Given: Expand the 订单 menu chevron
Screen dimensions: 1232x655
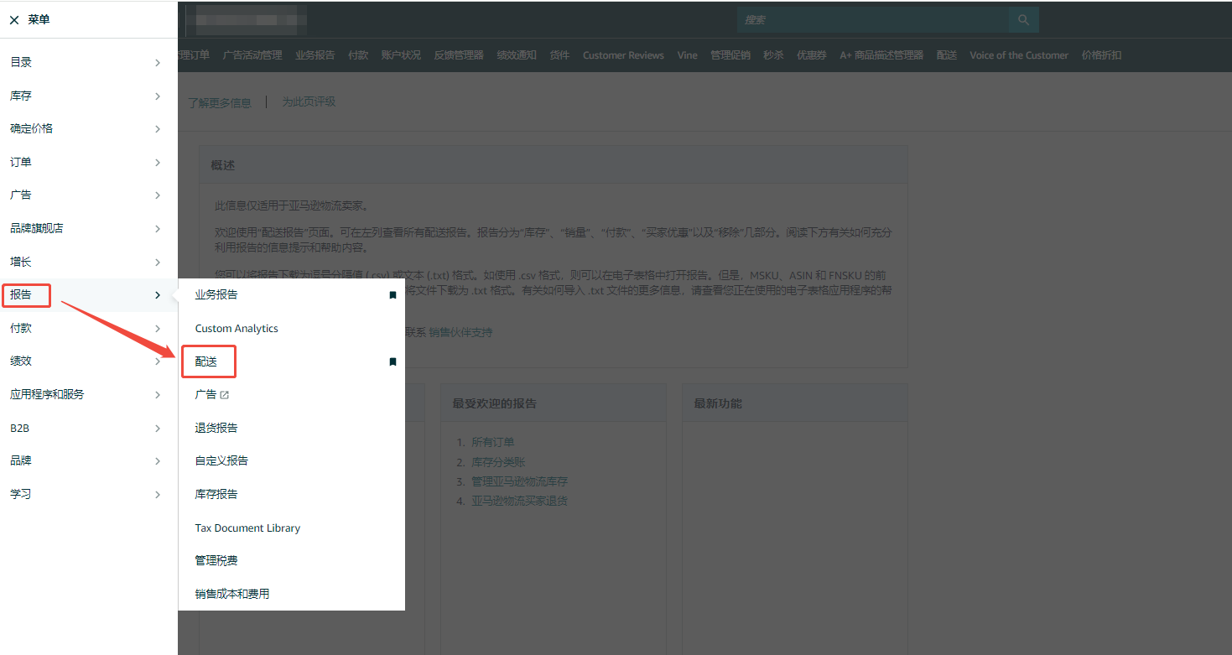Looking at the screenshot, I should pyautogui.click(x=157, y=162).
